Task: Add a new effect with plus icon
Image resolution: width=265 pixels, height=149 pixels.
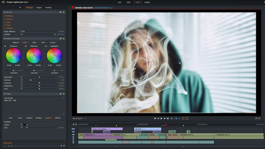Action: pyautogui.click(x=20, y=7)
